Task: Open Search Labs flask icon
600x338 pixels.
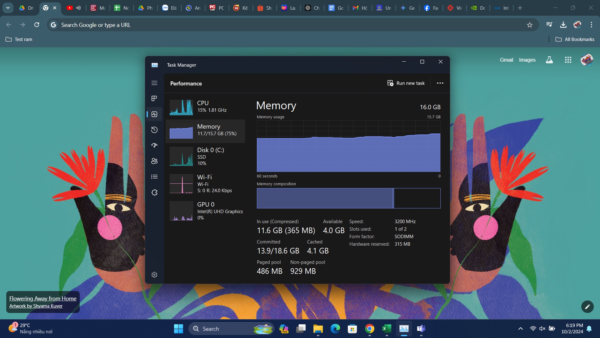Action: (x=549, y=60)
